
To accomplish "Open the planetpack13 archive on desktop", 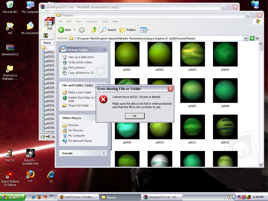I will (10, 50).
